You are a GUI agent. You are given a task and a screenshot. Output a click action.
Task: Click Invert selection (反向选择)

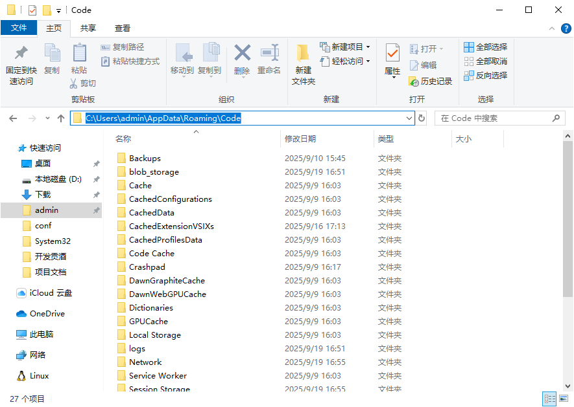point(485,76)
